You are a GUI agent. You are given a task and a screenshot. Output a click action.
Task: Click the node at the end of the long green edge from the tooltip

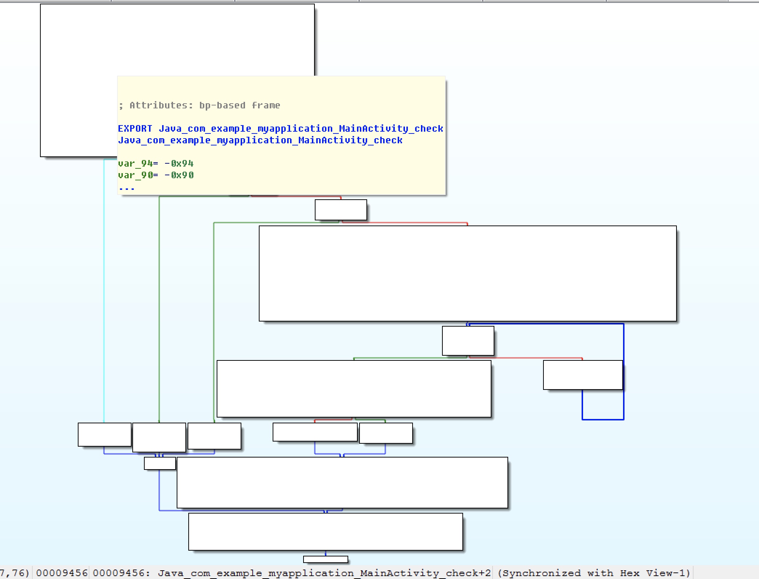(x=159, y=437)
